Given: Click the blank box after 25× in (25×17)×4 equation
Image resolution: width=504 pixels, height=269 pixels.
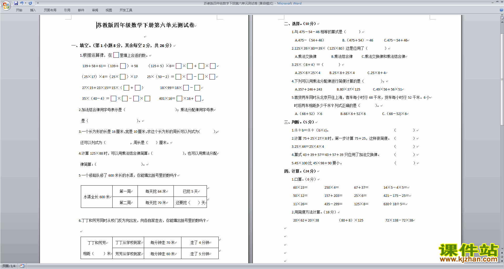Looking at the screenshot, I should [x=123, y=77].
